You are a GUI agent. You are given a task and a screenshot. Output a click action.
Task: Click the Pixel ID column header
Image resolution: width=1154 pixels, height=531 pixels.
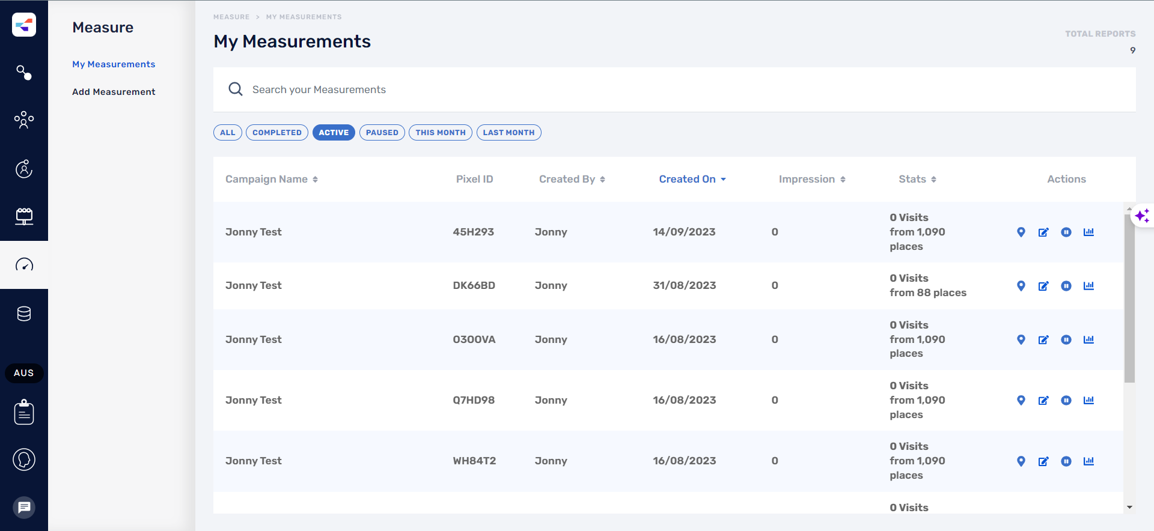474,179
